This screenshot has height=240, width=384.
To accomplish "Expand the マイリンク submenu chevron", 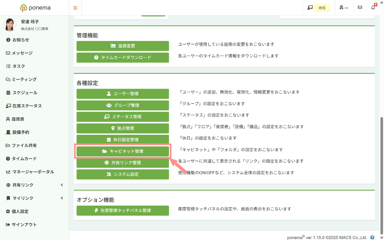I will tap(62, 198).
